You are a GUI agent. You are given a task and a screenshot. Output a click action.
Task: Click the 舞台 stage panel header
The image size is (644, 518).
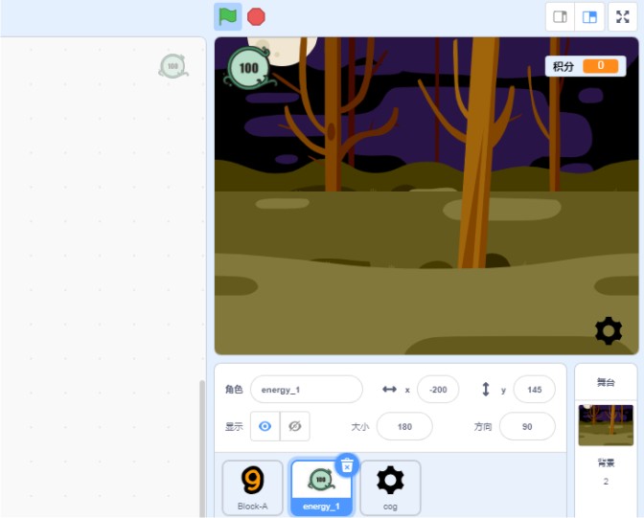(606, 382)
